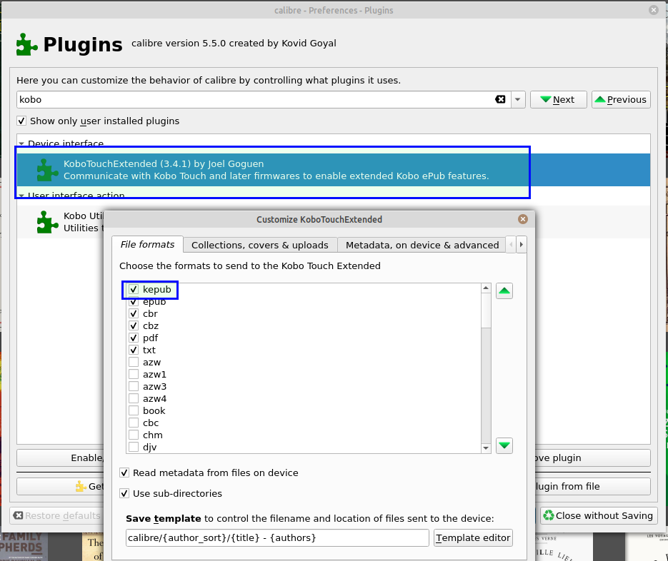Toggle Use sub-directories option
Image resolution: width=668 pixels, height=561 pixels.
pyautogui.click(x=124, y=494)
